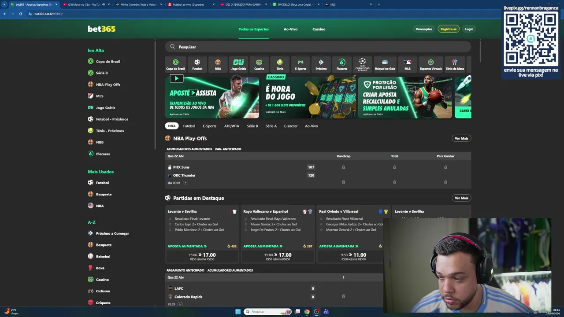The image size is (564, 317).
Task: Open the E-Sports gamepad icon
Action: tap(301, 64)
